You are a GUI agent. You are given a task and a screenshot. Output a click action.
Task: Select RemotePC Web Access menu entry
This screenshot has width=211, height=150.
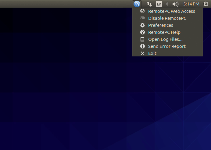171,11
